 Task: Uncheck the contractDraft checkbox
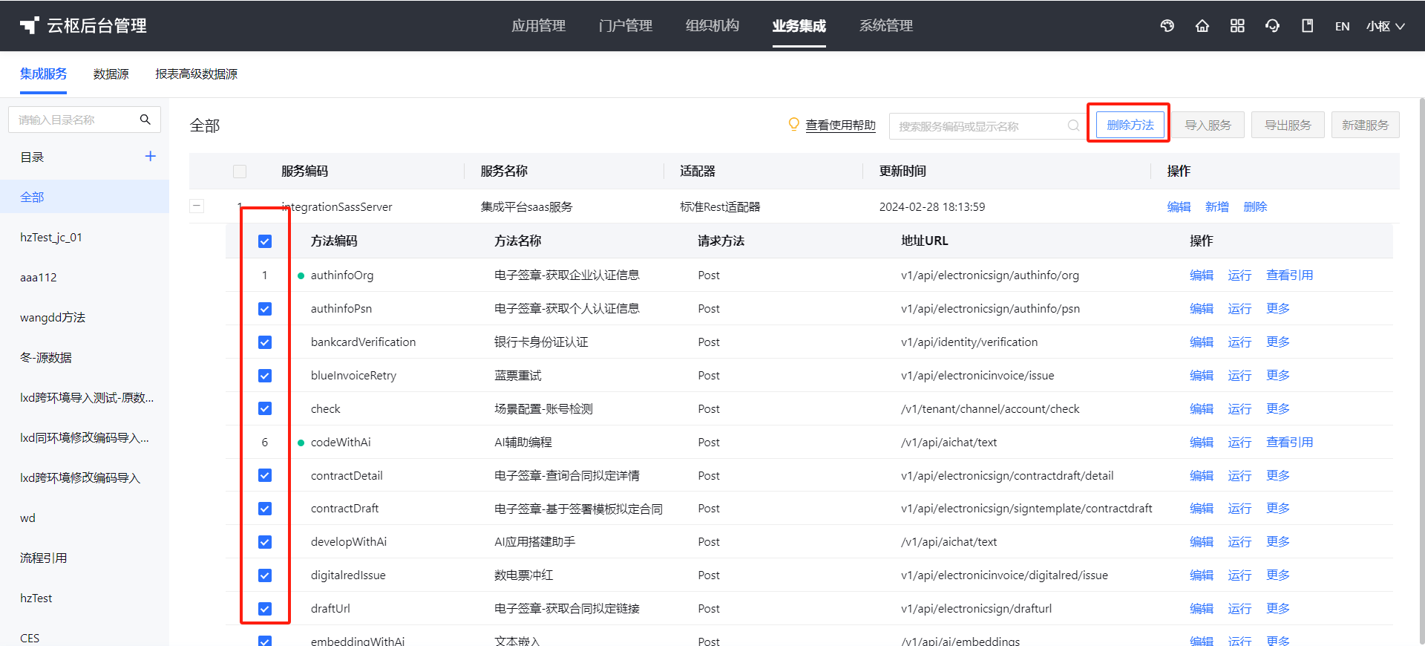(265, 509)
